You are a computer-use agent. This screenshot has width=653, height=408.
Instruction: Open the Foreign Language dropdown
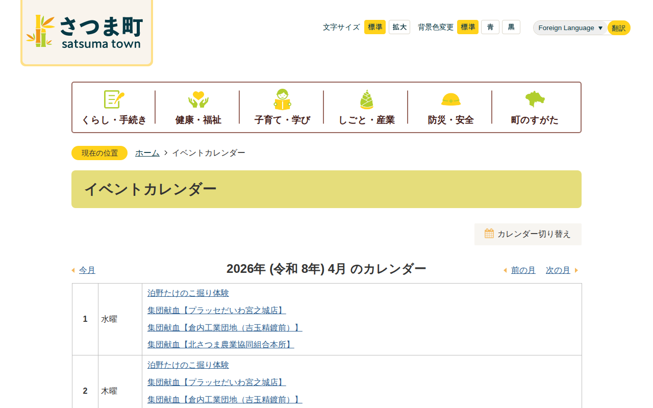click(571, 28)
